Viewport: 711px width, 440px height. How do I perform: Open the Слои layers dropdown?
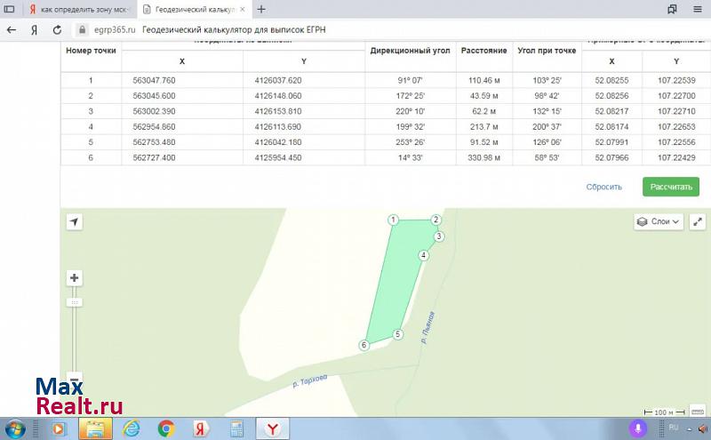(x=659, y=221)
